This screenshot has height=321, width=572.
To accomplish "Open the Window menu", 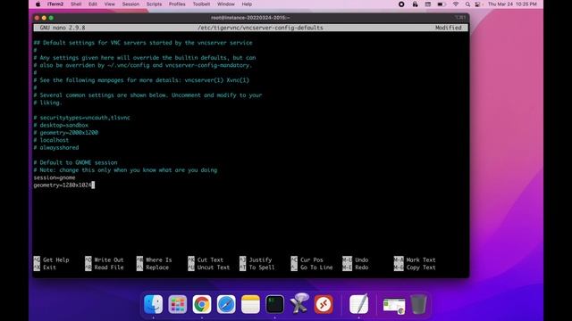I will pyautogui.click(x=226, y=4).
